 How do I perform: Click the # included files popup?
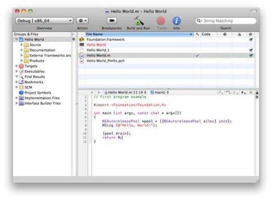point(243,93)
